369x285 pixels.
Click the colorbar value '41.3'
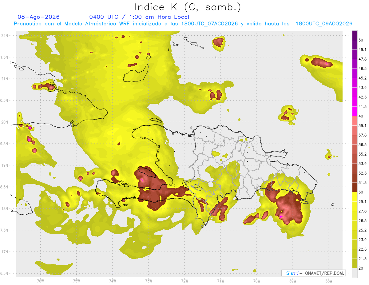pyautogui.click(x=363, y=107)
